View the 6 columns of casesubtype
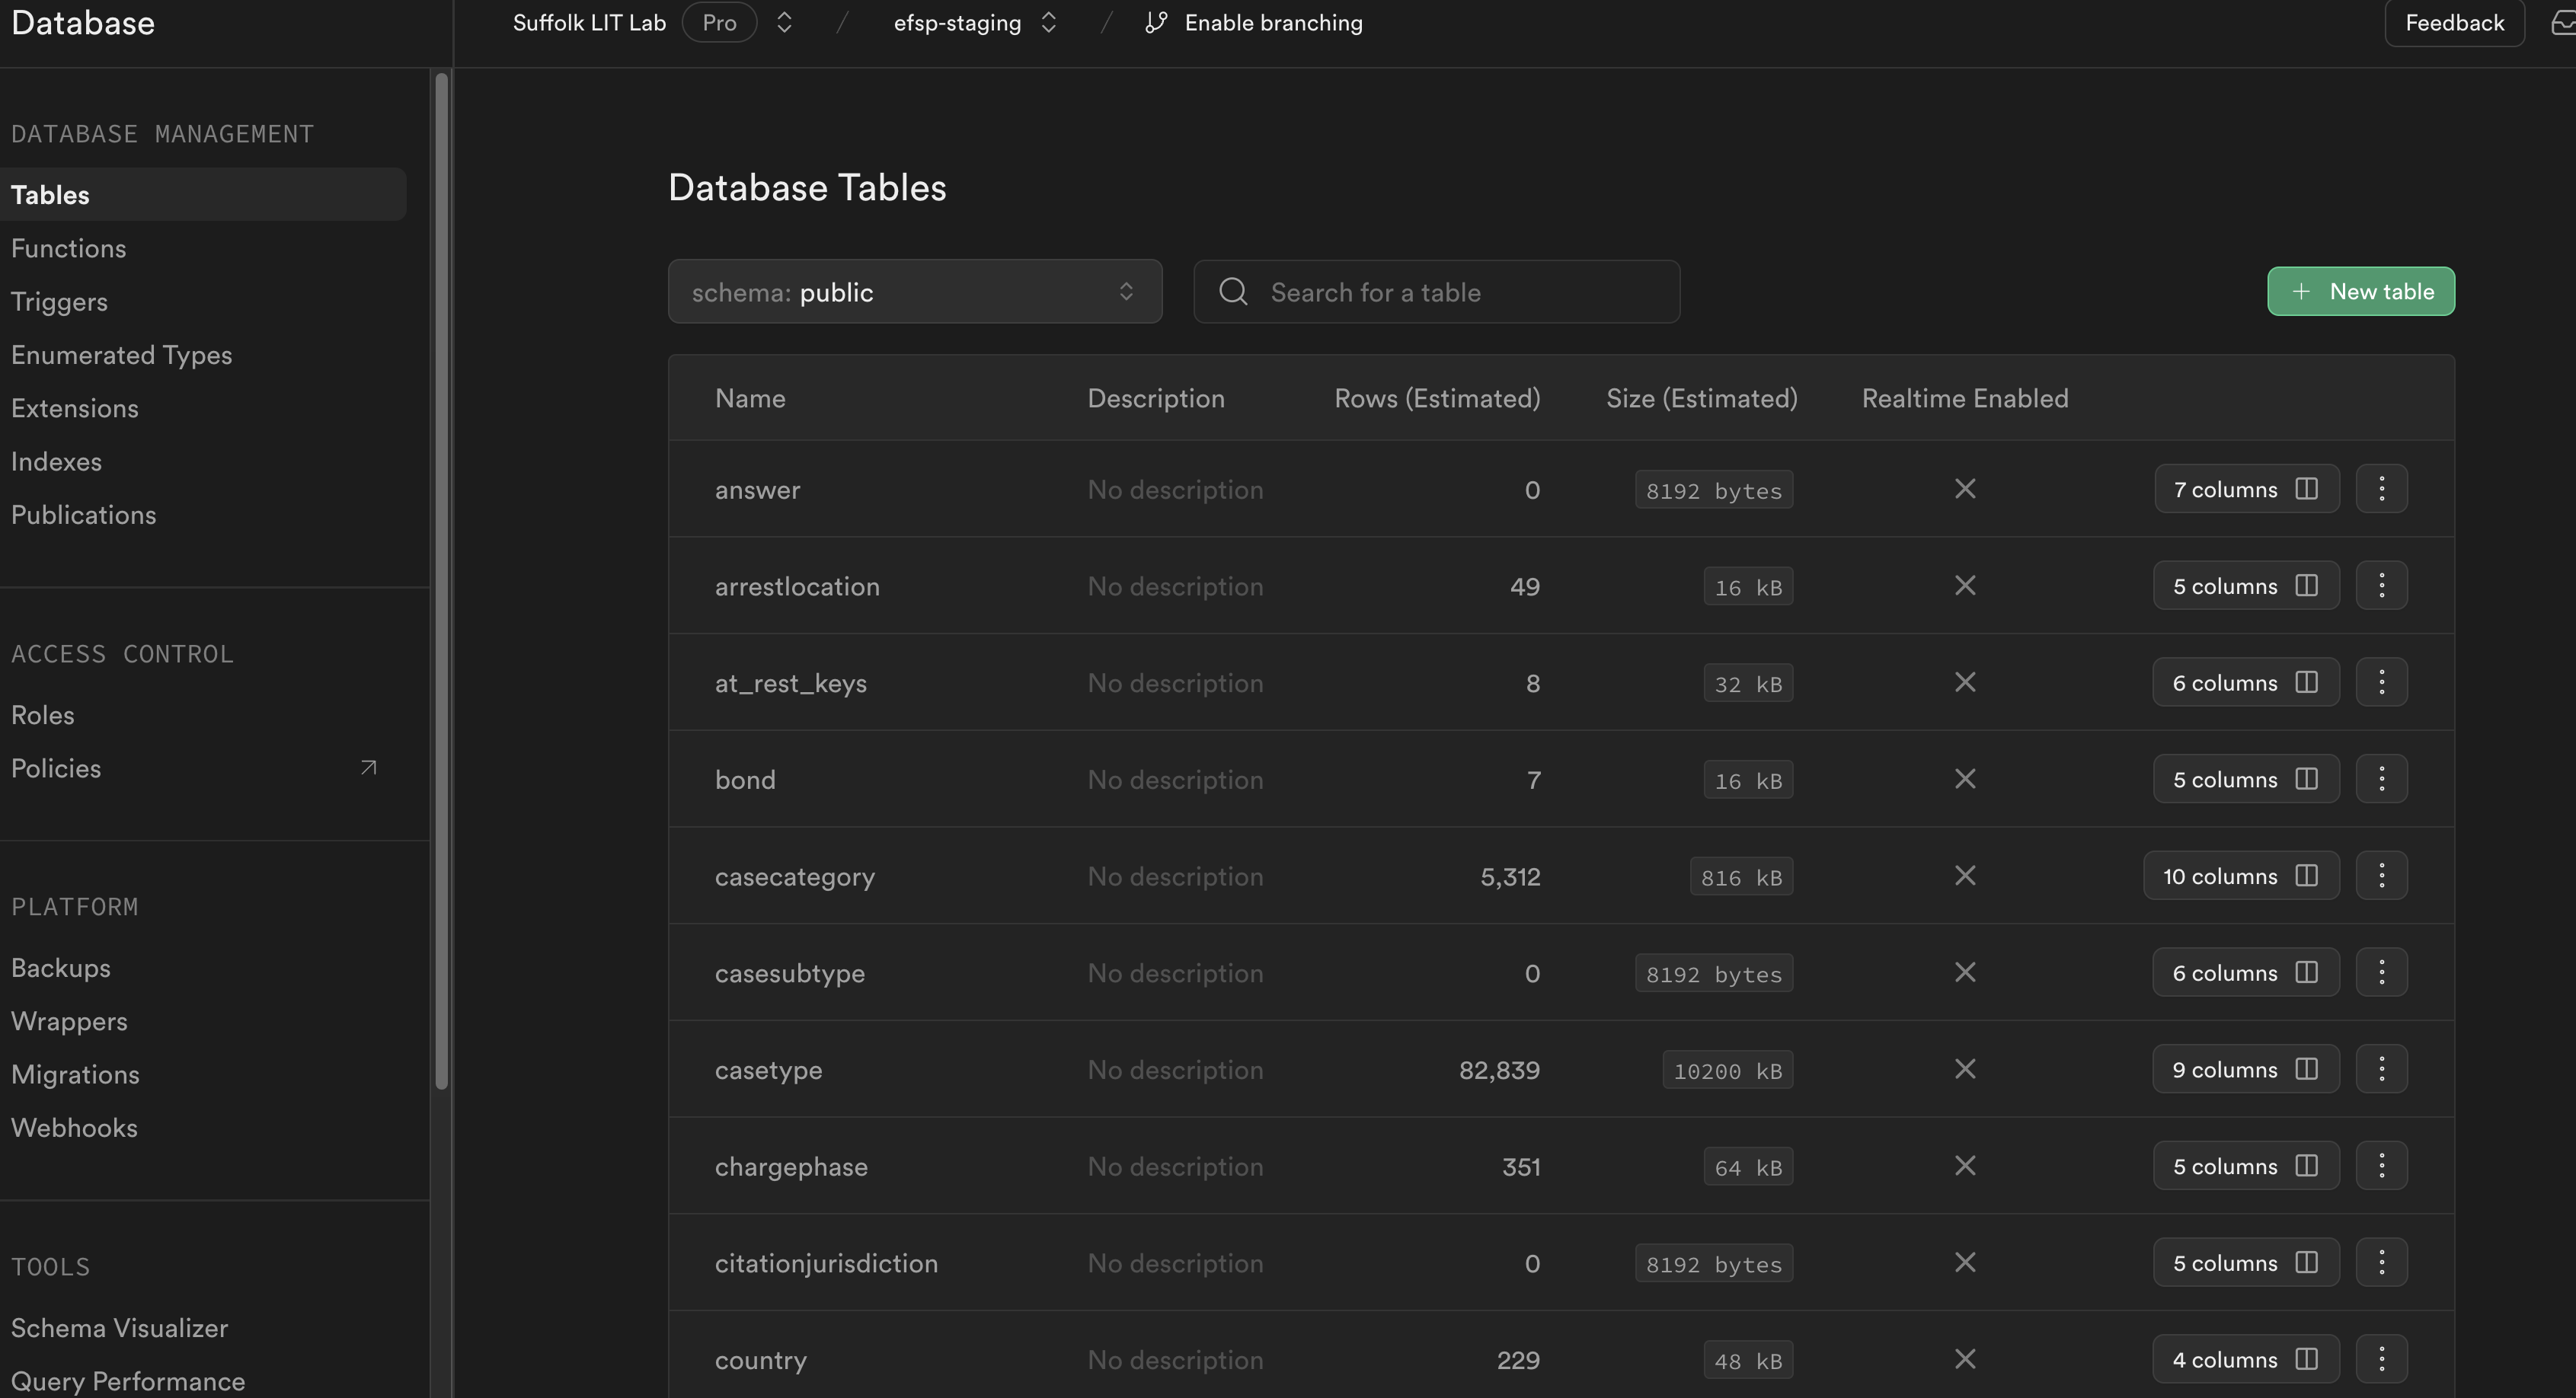This screenshot has width=2576, height=1398. pos(2246,972)
